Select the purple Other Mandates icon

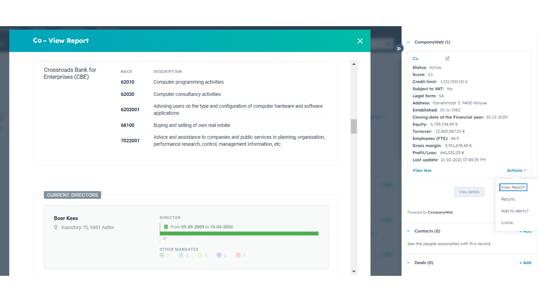coord(219,255)
